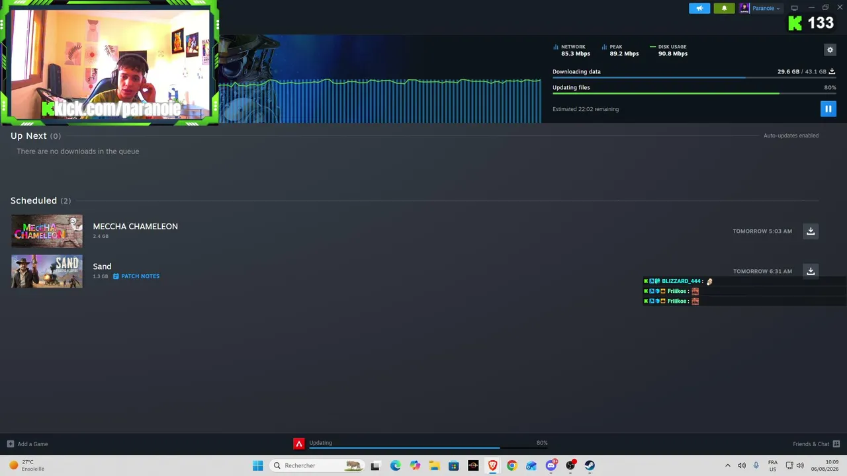Open the Steam notifications bell
The image size is (847, 476).
724,8
